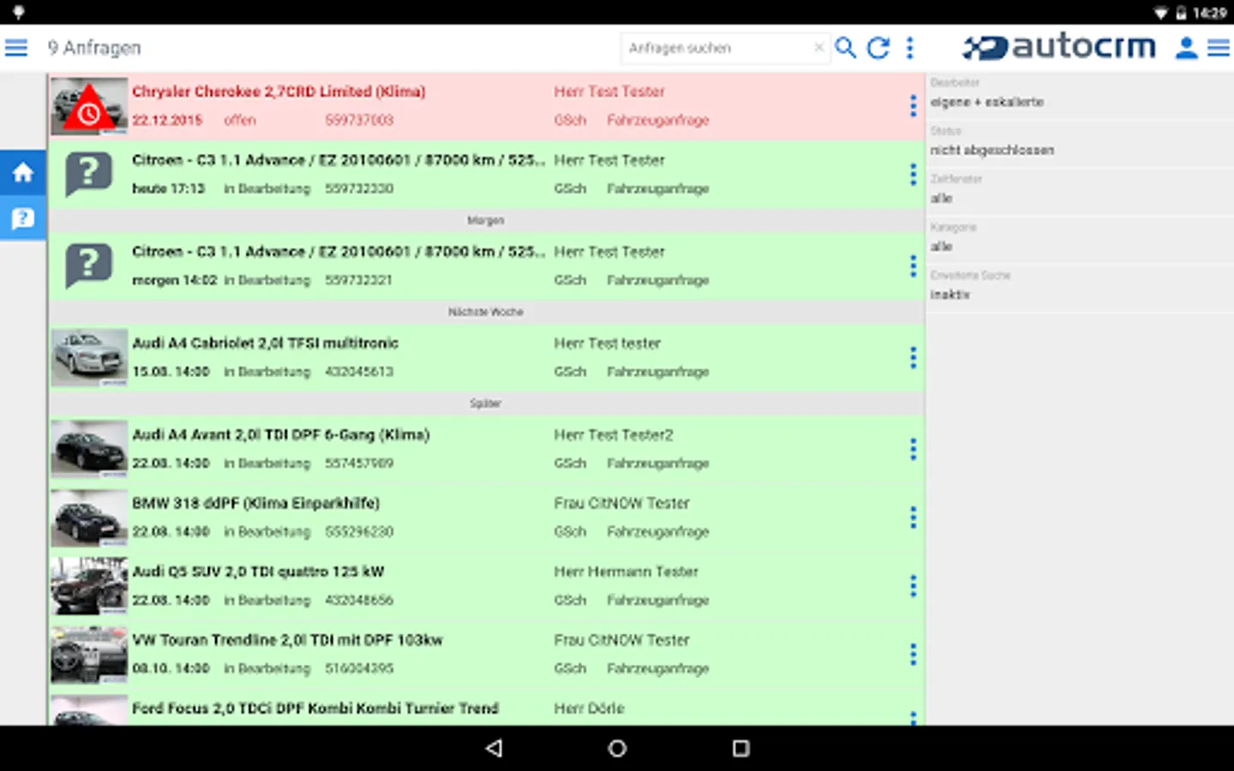The image size is (1234, 771).
Task: Select customer 'Herr Dörle'
Action: [x=589, y=709]
